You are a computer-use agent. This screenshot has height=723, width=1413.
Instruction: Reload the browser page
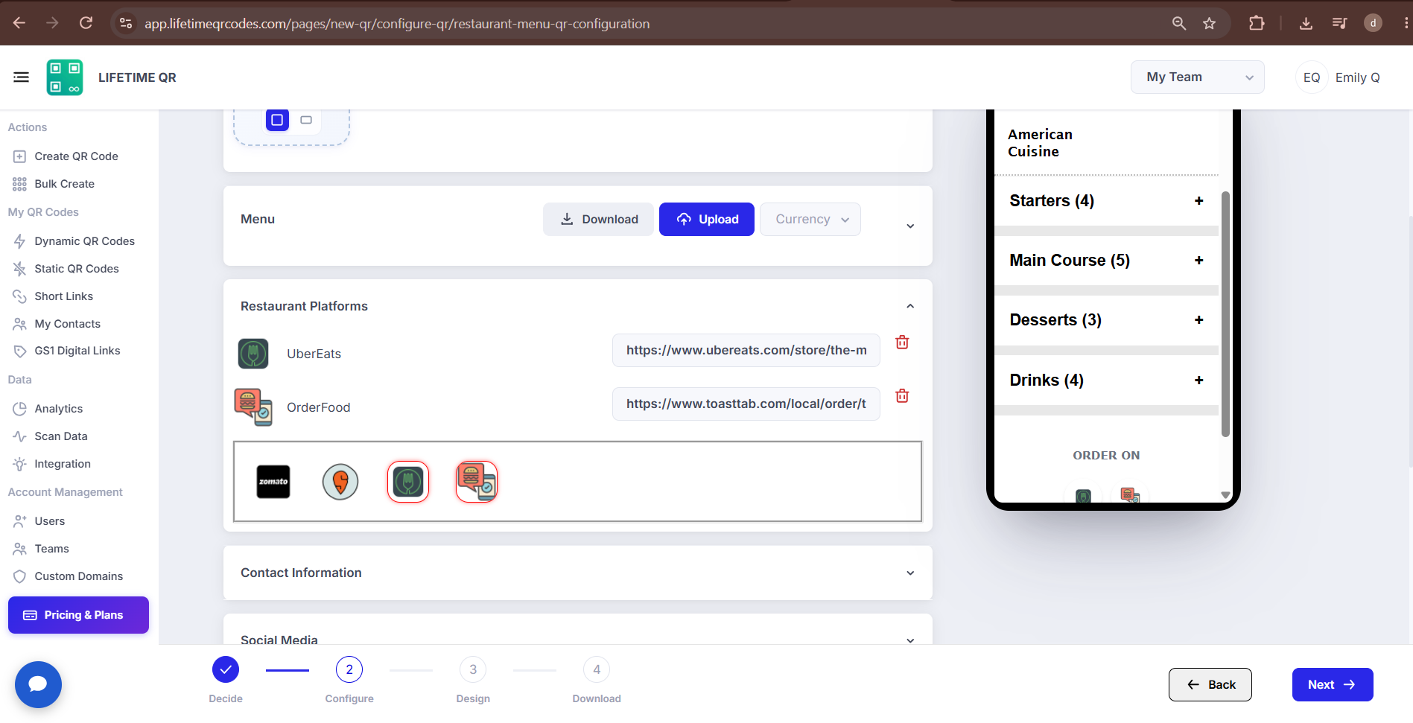coord(86,23)
